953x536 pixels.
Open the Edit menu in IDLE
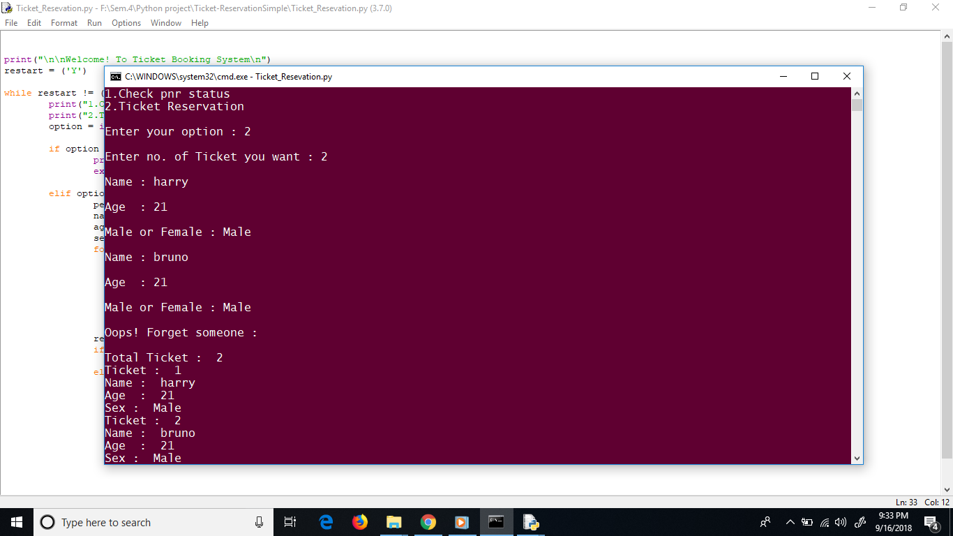tap(34, 23)
